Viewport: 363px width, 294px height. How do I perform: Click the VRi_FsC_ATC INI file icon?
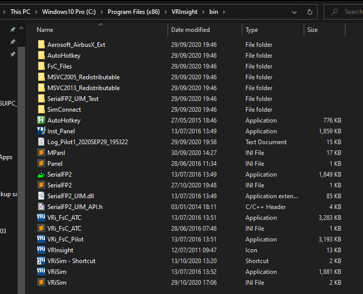(41, 229)
